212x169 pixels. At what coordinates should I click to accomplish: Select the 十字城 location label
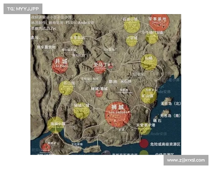pos(132,38)
